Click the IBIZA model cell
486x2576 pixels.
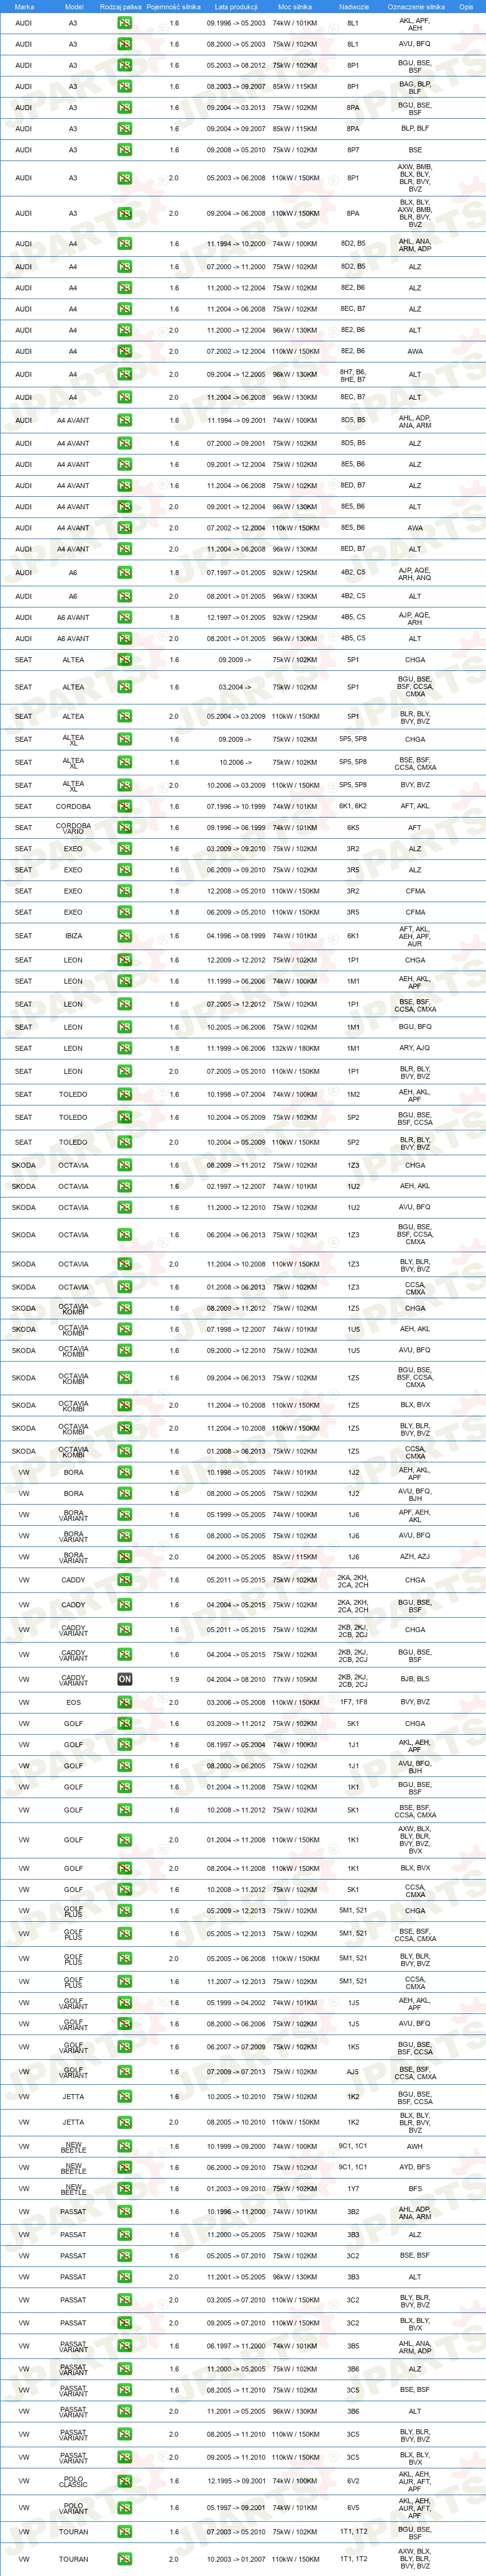pos(73,936)
